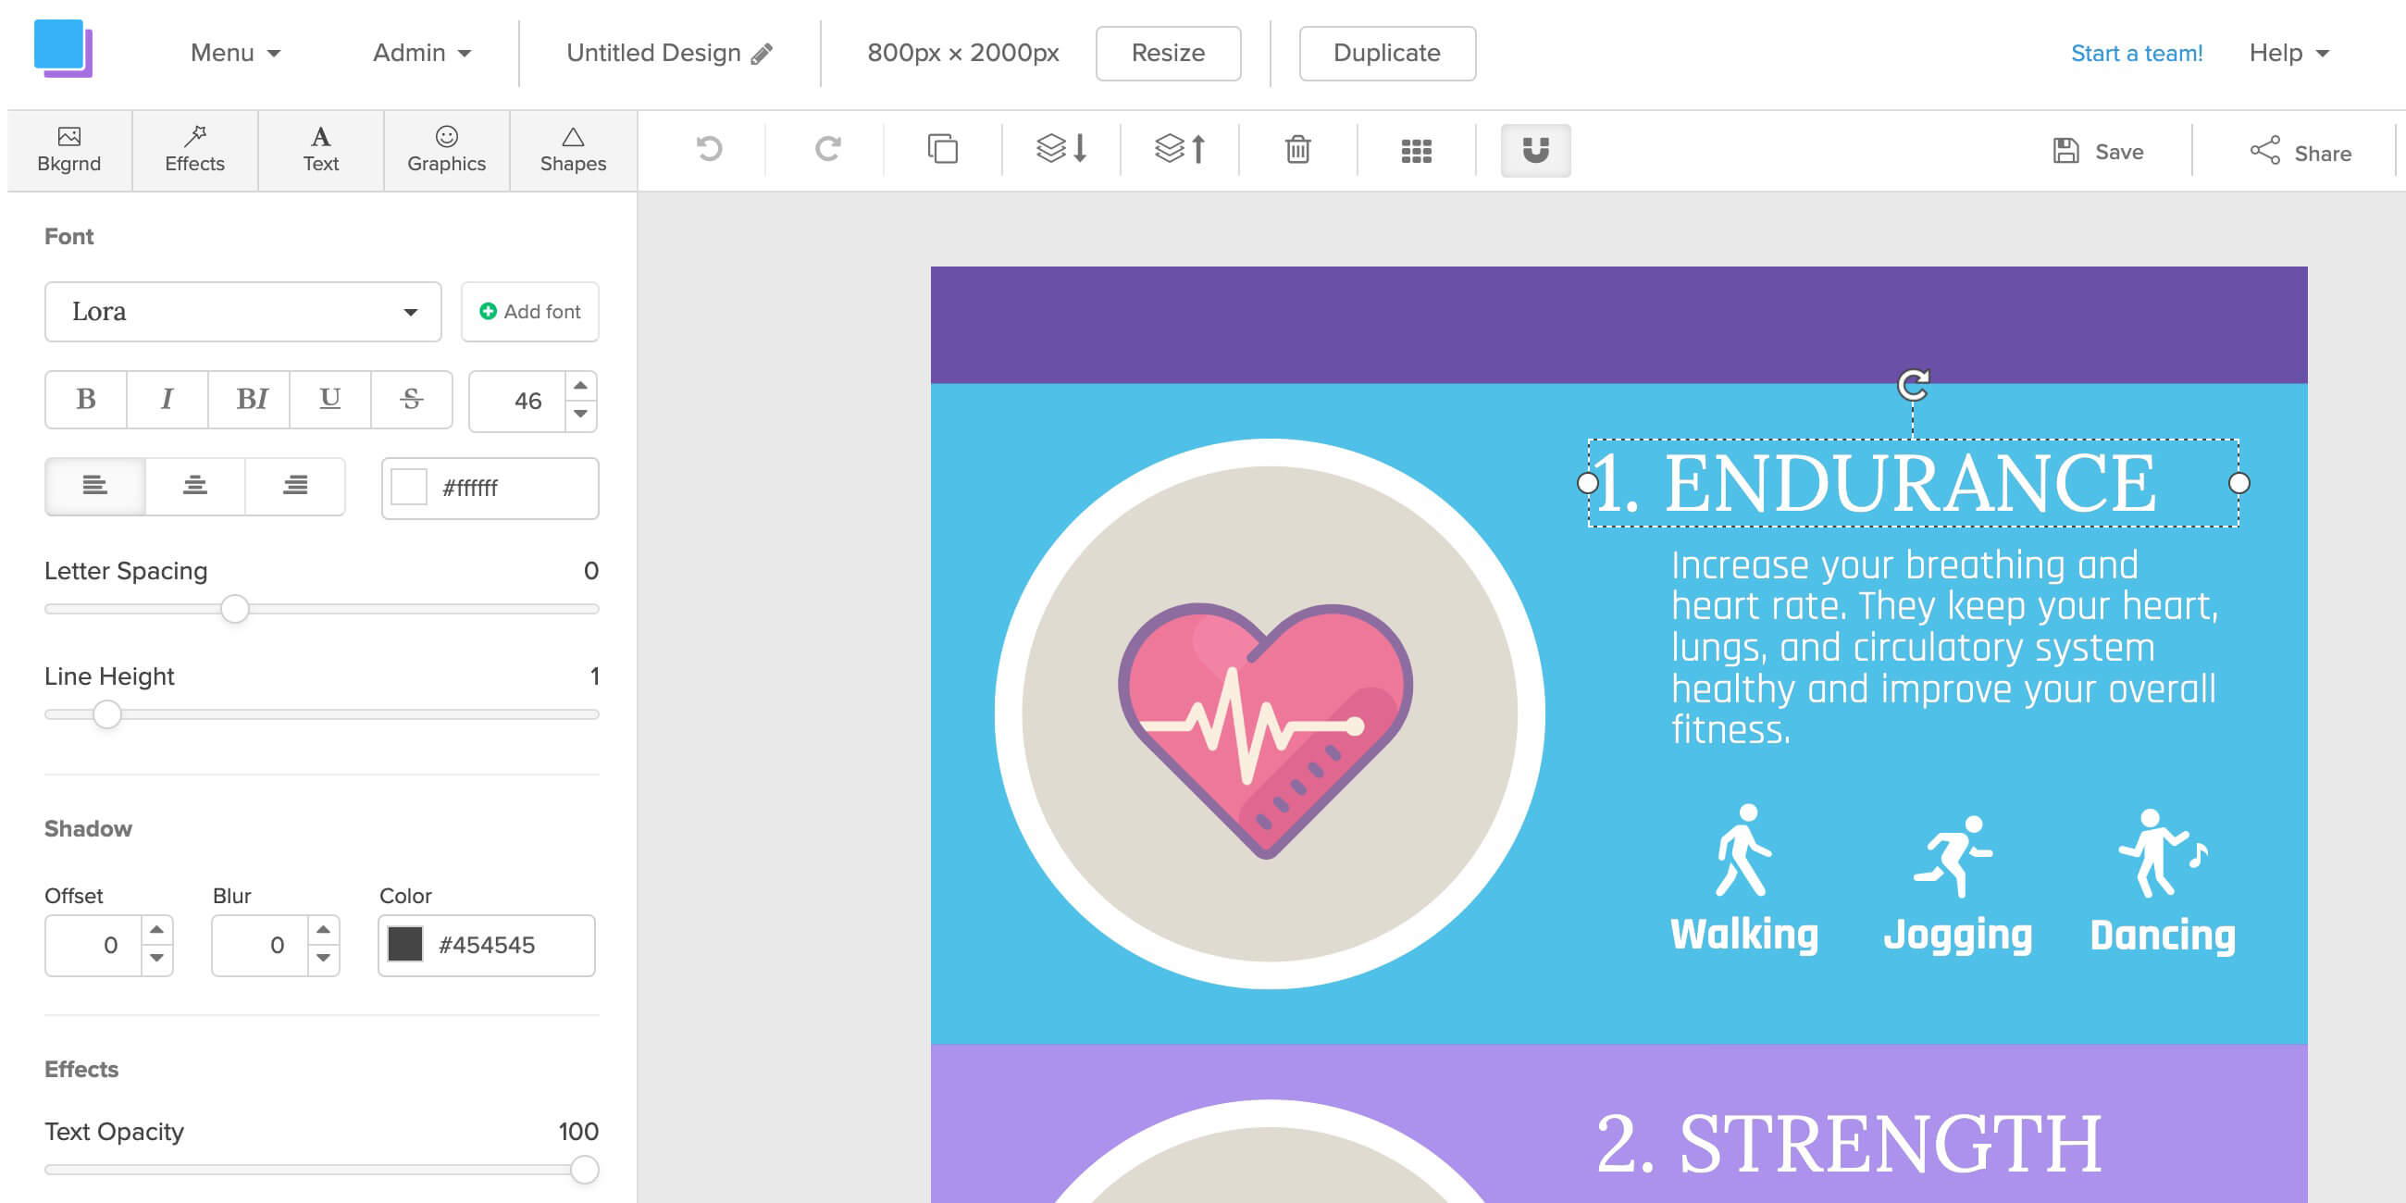Show the grid icon in toolbar
This screenshot has width=2406, height=1203.
pos(1416,152)
